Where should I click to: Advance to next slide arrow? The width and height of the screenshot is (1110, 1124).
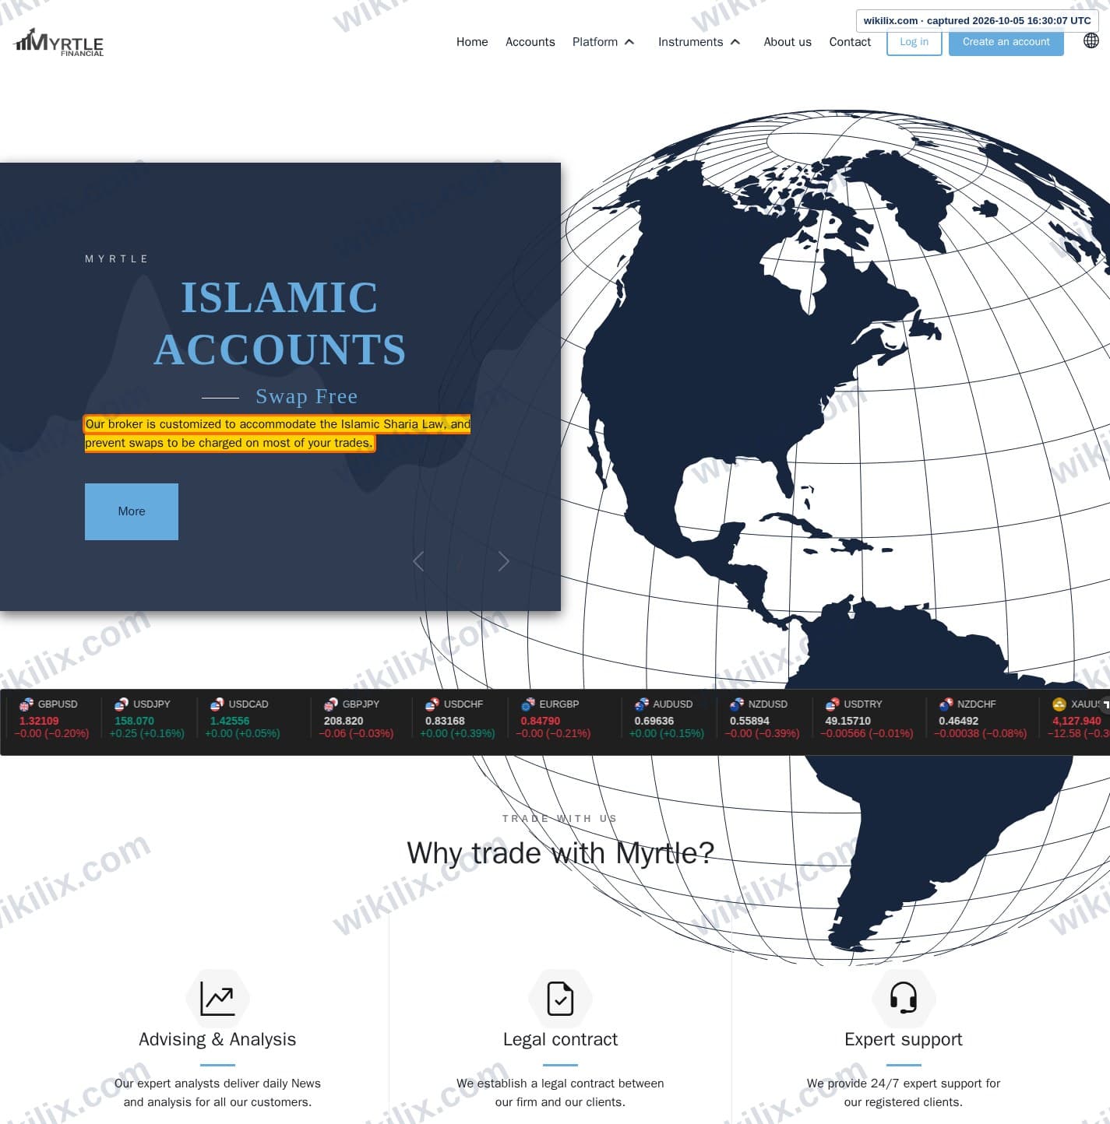coord(504,561)
